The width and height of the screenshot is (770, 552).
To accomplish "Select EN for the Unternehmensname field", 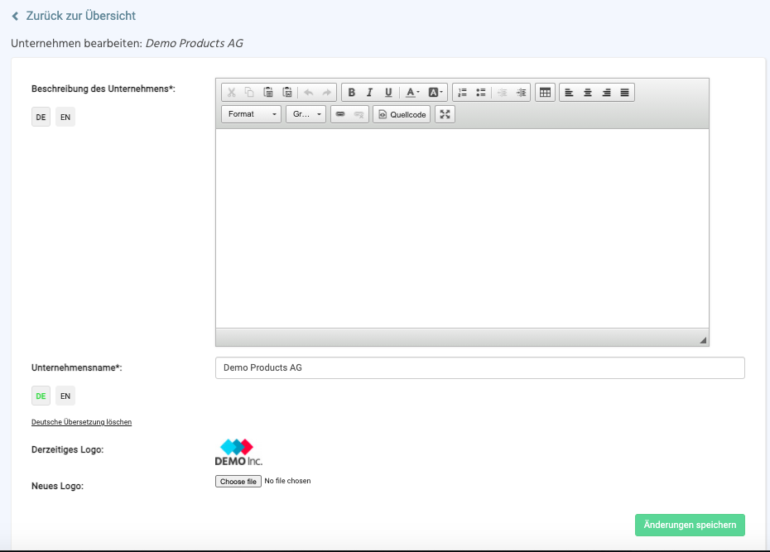I will [x=65, y=396].
